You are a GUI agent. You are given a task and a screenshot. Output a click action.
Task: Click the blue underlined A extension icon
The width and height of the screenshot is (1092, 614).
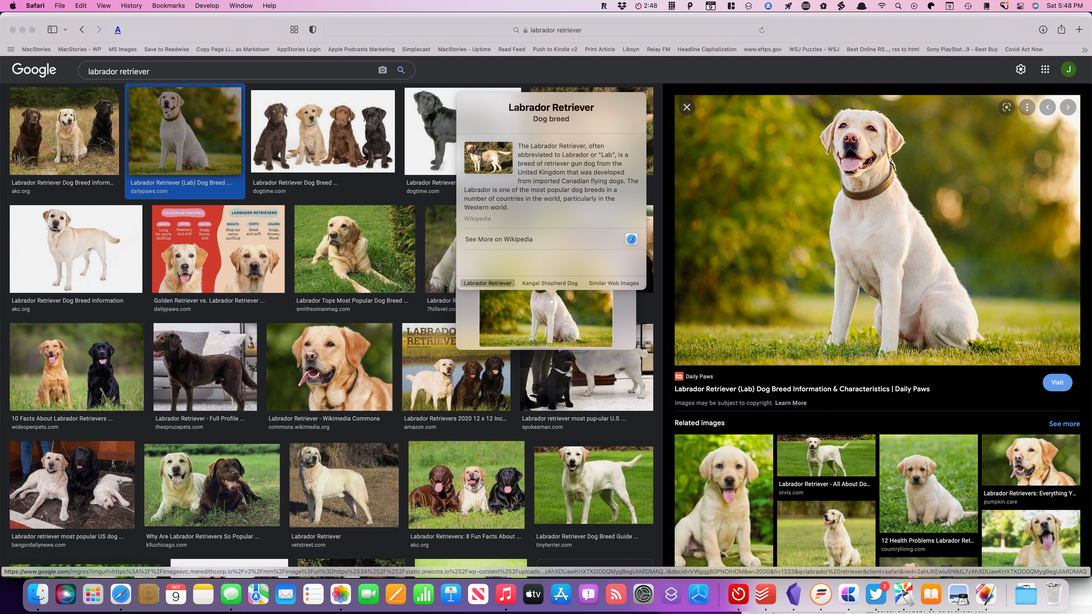118,30
